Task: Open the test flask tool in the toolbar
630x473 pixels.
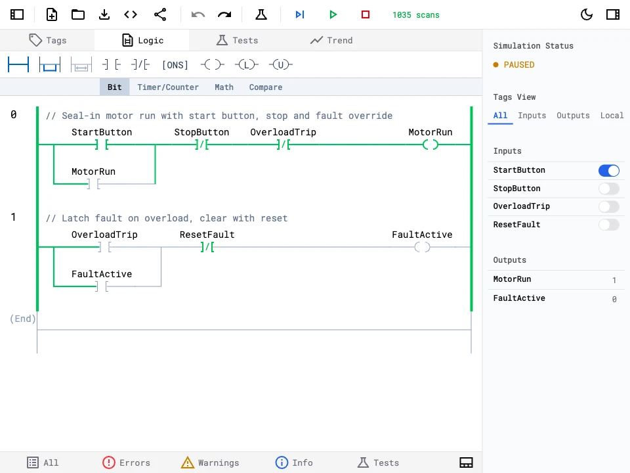Action: point(261,14)
